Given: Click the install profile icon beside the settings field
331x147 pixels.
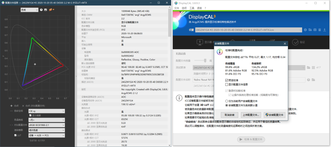Looking at the screenshot, I should tap(315, 30).
